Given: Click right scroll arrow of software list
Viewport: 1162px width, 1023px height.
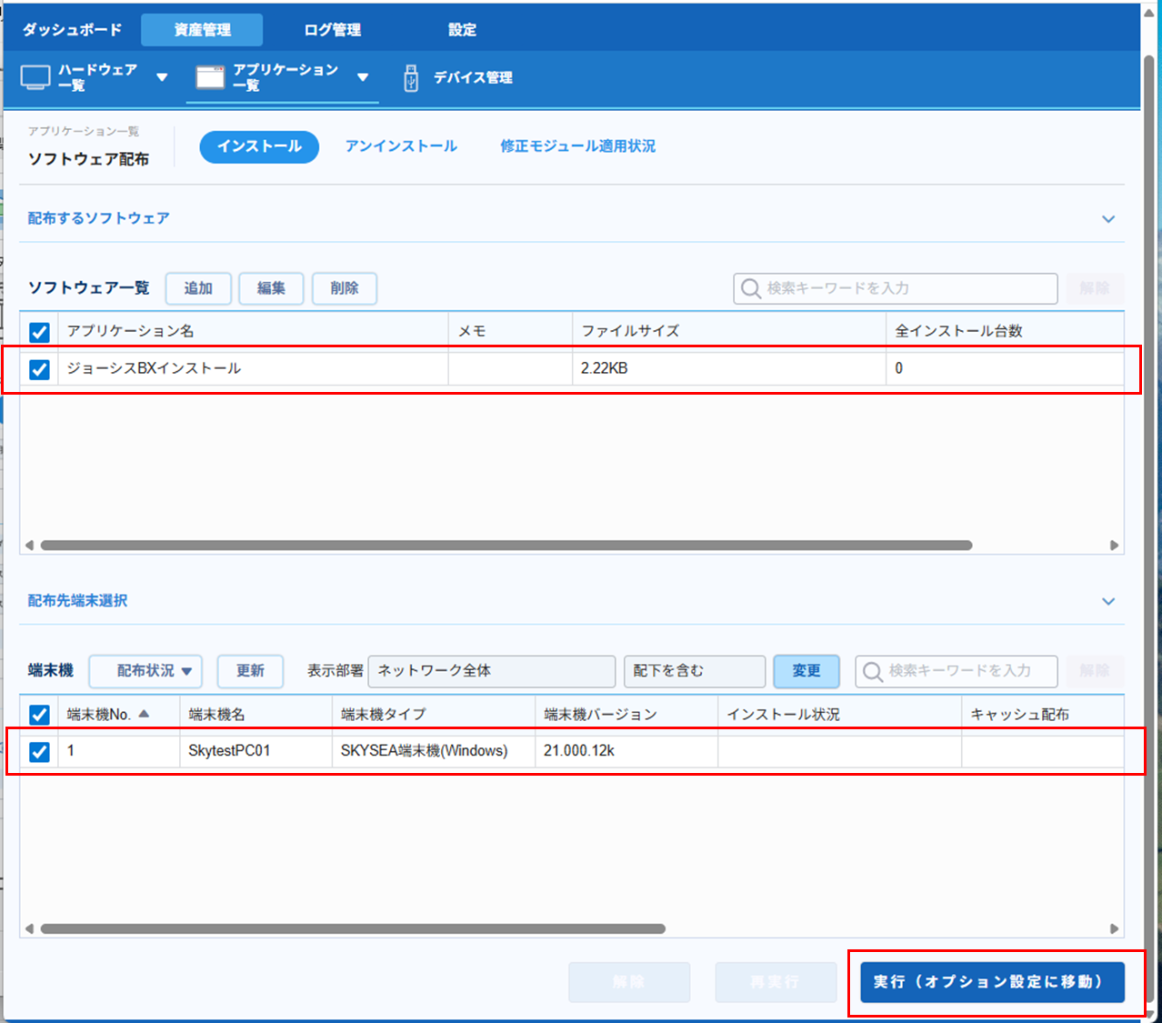Looking at the screenshot, I should point(1114,546).
